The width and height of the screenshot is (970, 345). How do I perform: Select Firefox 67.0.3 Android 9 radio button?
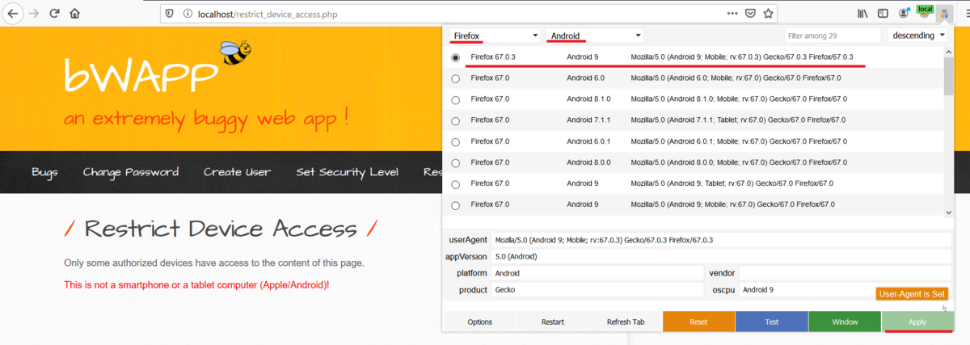455,57
